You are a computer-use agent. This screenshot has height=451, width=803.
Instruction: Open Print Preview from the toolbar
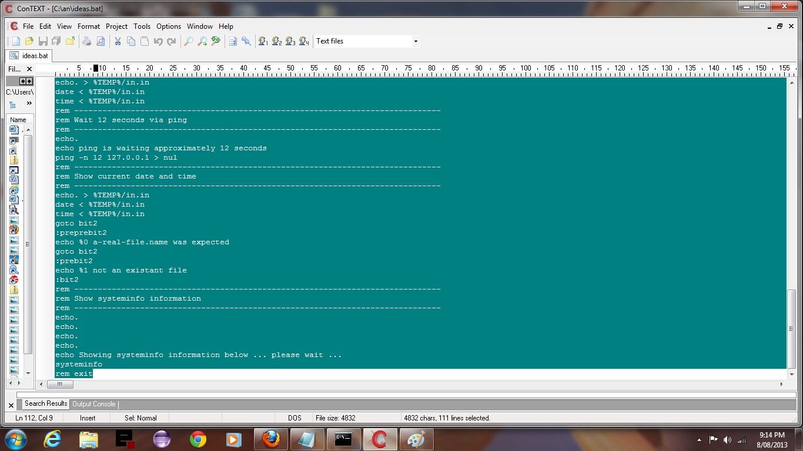click(x=101, y=41)
